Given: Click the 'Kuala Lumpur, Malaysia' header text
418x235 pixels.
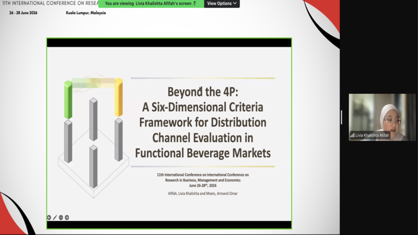Looking at the screenshot, I should tap(86, 13).
